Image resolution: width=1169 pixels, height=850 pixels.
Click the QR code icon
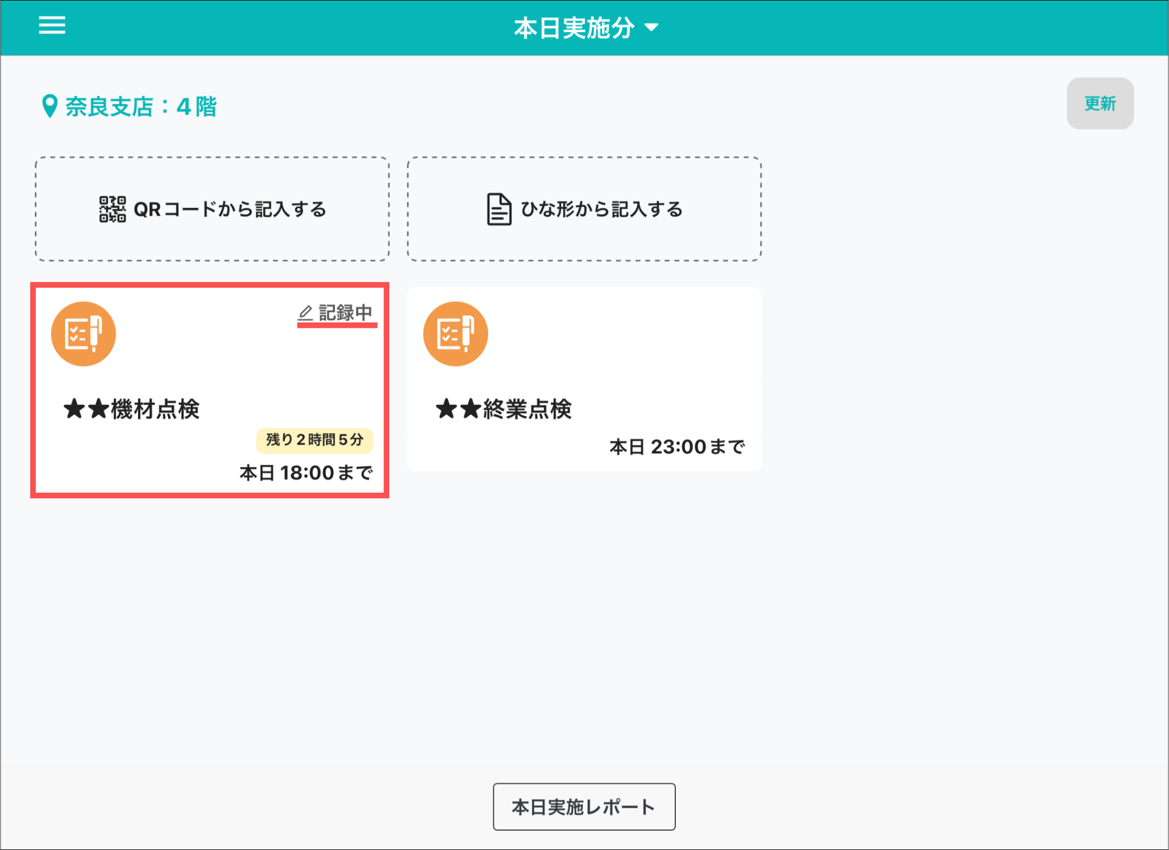point(112,210)
